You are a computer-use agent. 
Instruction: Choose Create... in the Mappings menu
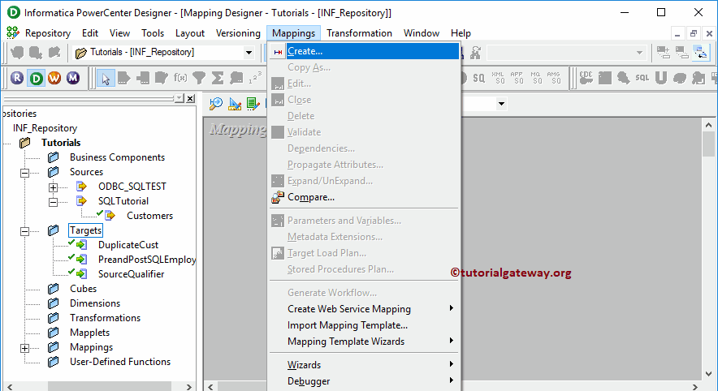(365, 51)
